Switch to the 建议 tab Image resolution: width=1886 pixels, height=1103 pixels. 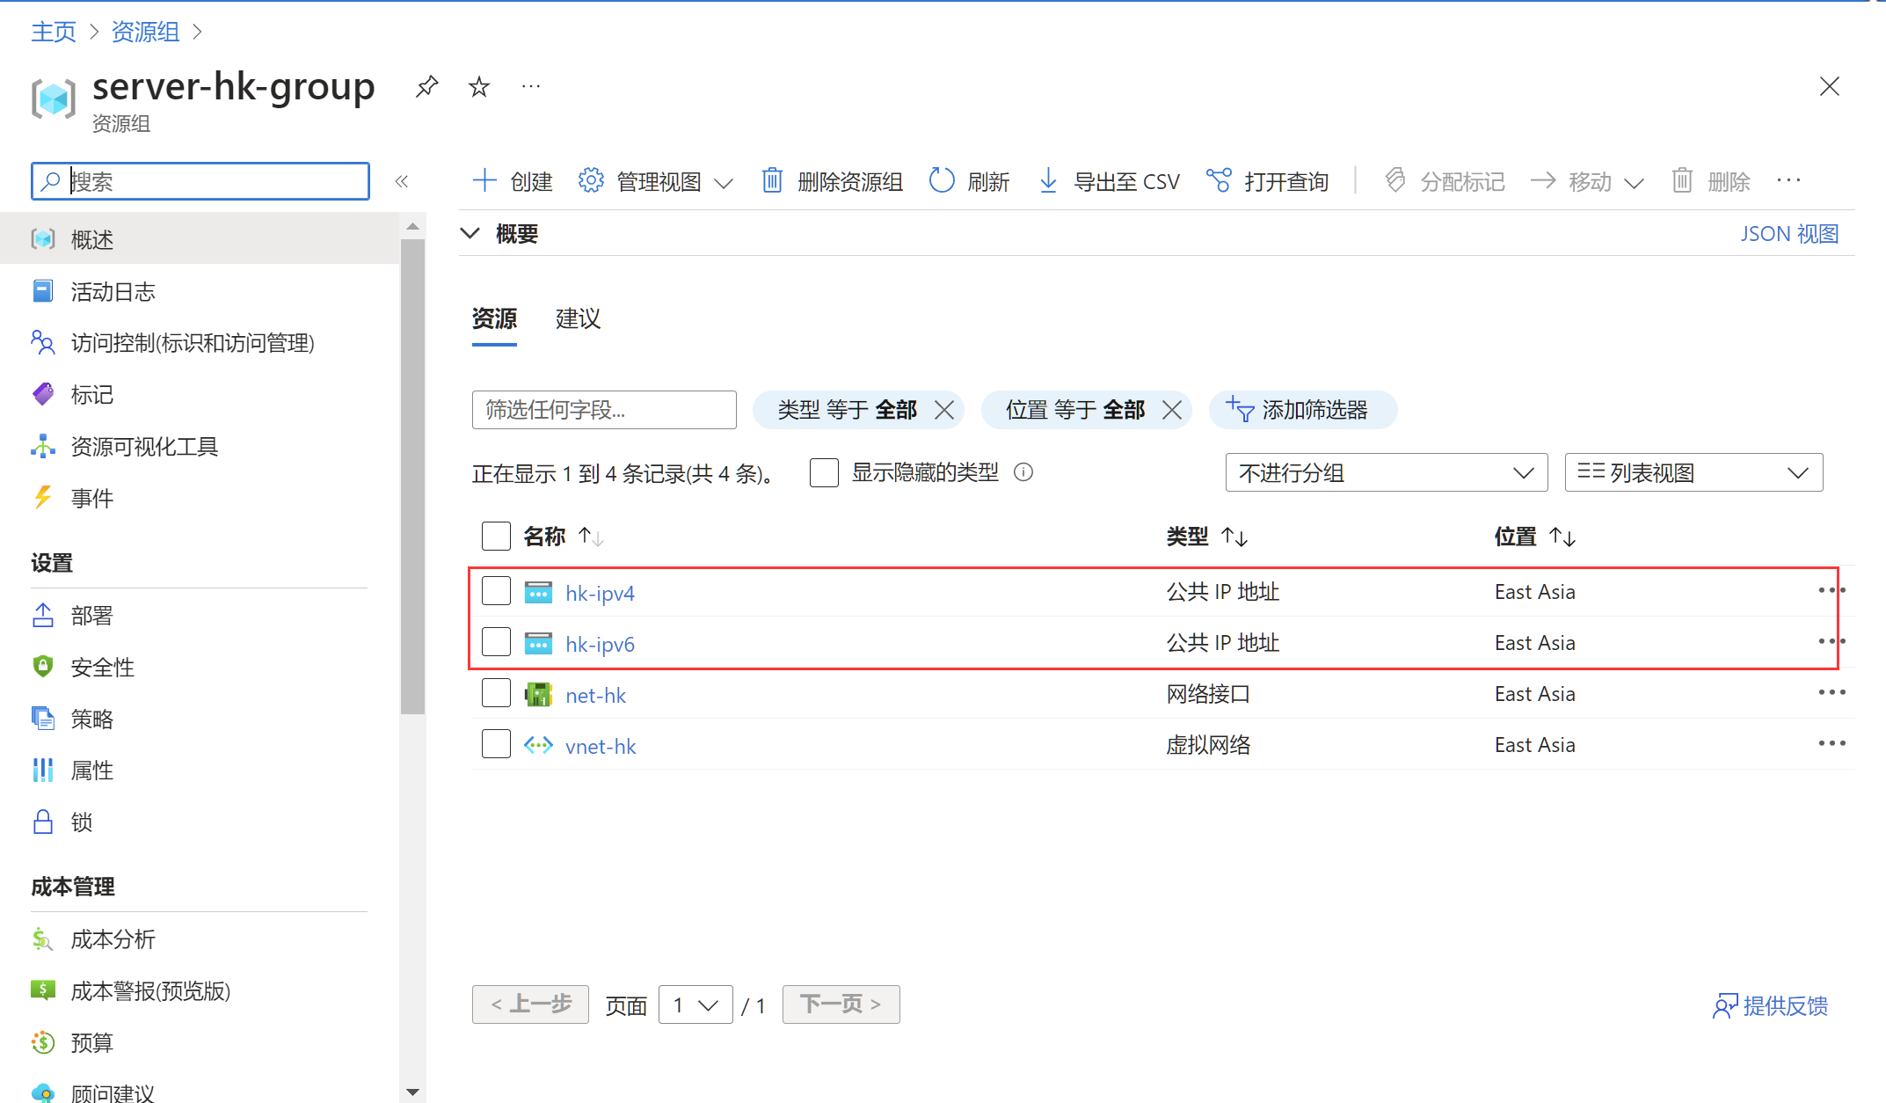[578, 318]
